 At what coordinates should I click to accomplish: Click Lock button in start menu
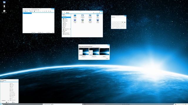point(7,102)
